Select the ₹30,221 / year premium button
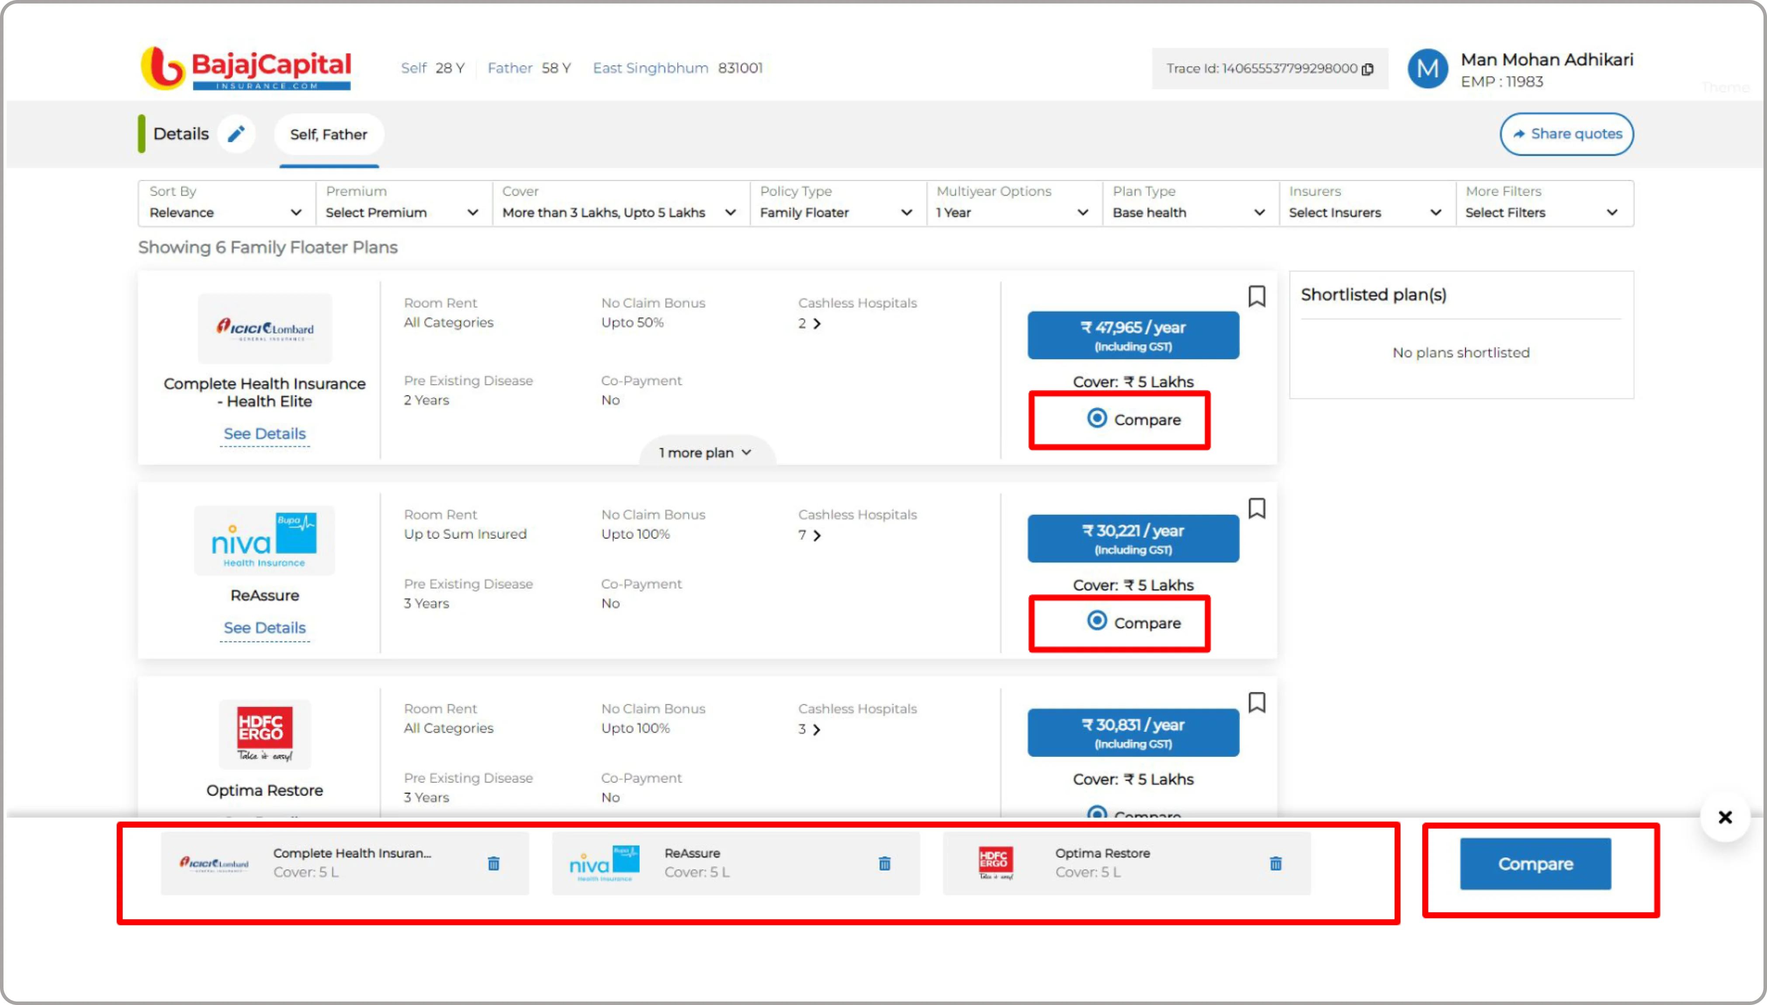 coord(1133,538)
